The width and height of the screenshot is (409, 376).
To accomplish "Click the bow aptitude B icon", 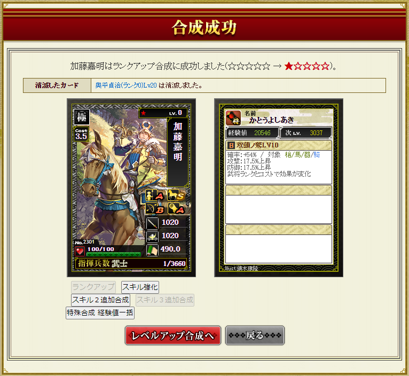I will [154, 208].
